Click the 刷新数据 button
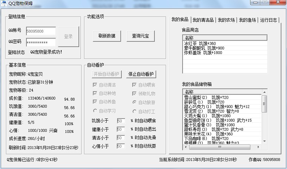 [107, 36]
